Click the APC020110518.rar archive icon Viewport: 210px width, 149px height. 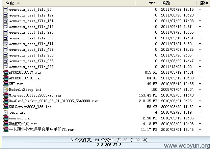tap(6, 78)
